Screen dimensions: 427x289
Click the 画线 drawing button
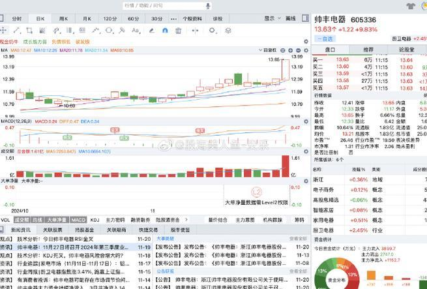(291, 18)
